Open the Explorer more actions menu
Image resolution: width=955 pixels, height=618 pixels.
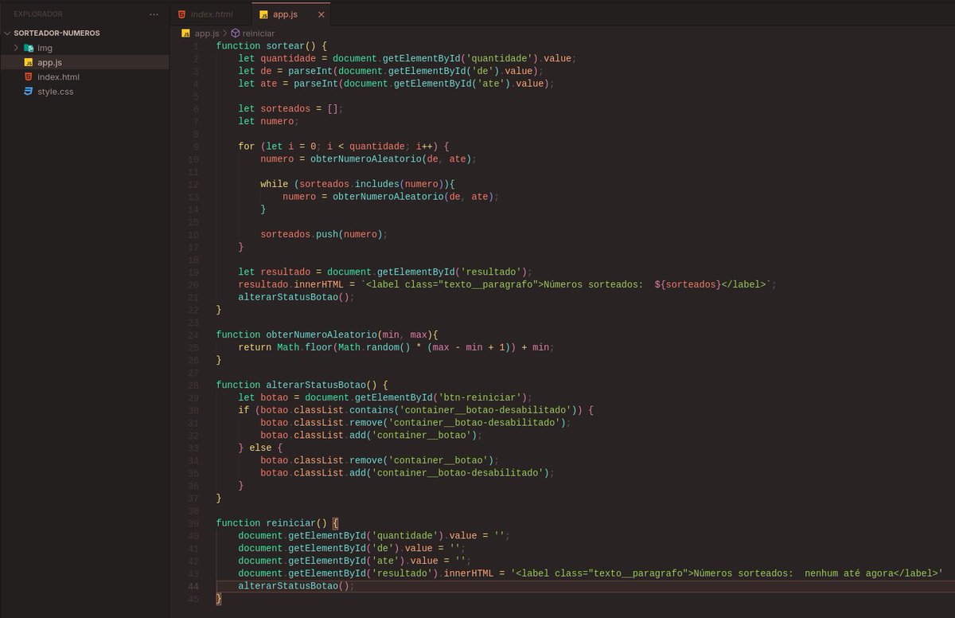click(154, 14)
